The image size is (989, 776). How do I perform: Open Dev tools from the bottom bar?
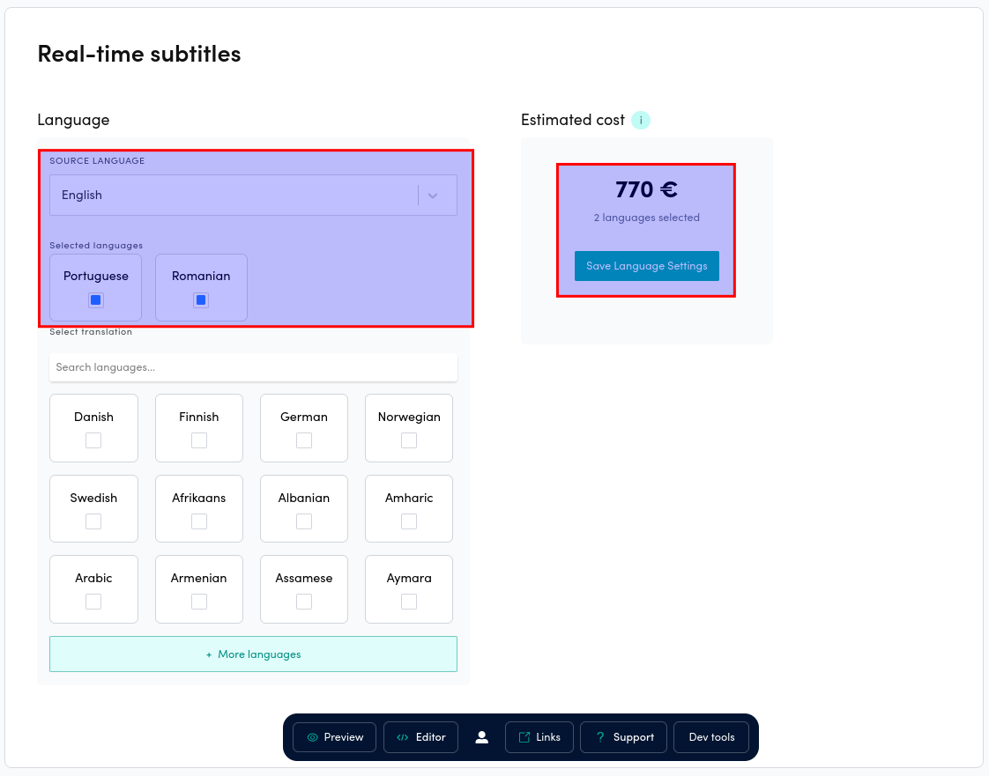tap(711, 736)
